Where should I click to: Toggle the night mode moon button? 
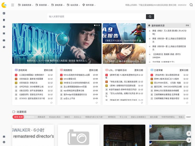click(x=189, y=140)
